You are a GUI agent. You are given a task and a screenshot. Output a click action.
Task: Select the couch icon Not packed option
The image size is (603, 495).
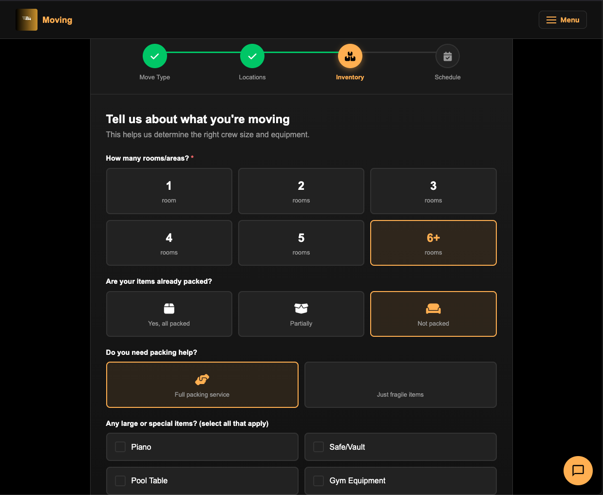pos(433,309)
